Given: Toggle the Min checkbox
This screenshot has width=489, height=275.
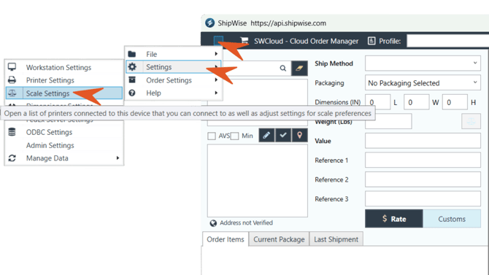Looking at the screenshot, I should point(235,136).
